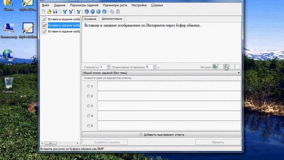The height and width of the screenshot is (160, 284).
Task: Click into the answer option 1 text field
Action: tap(169, 86)
